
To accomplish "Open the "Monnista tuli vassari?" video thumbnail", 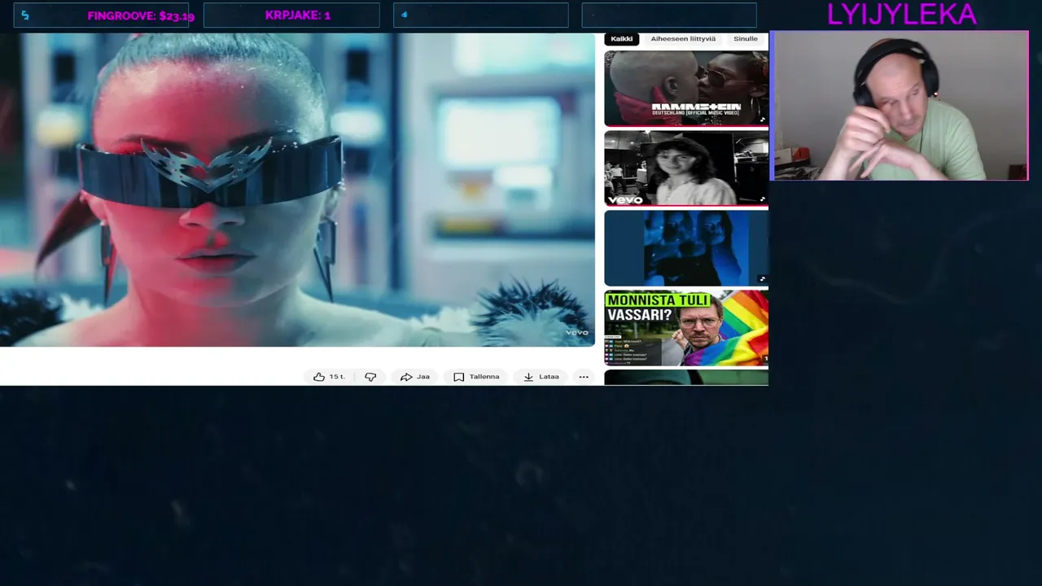I will tap(686, 328).
